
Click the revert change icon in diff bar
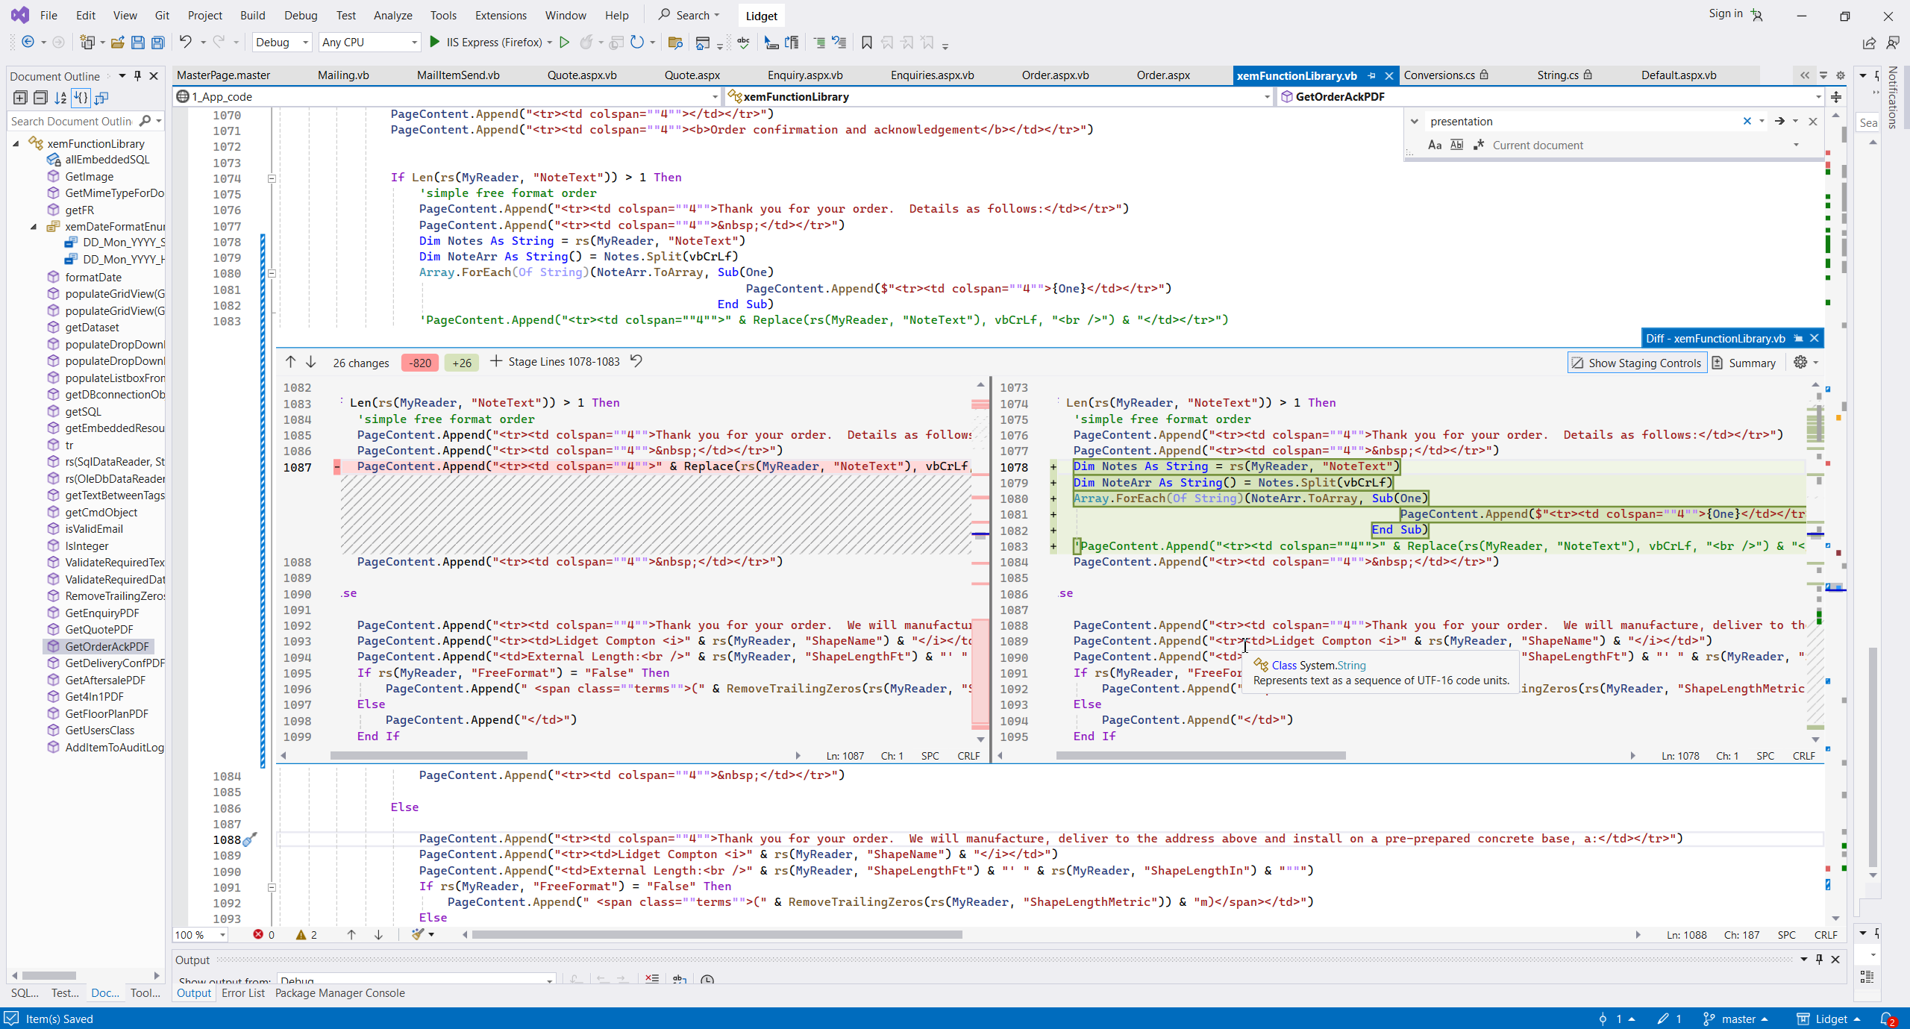click(x=636, y=361)
